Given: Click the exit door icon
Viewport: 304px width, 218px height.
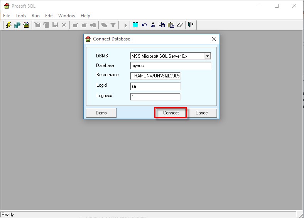Looking at the screenshot, I should pos(190,25).
